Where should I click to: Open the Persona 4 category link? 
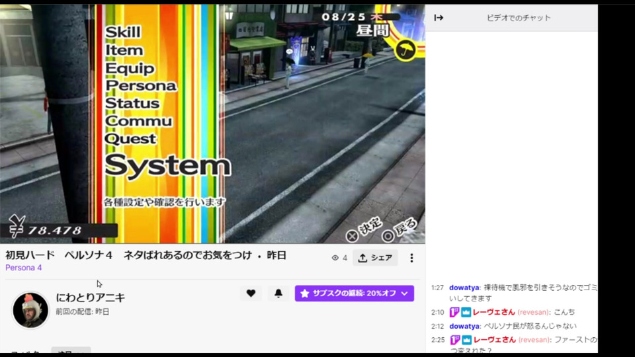click(24, 268)
